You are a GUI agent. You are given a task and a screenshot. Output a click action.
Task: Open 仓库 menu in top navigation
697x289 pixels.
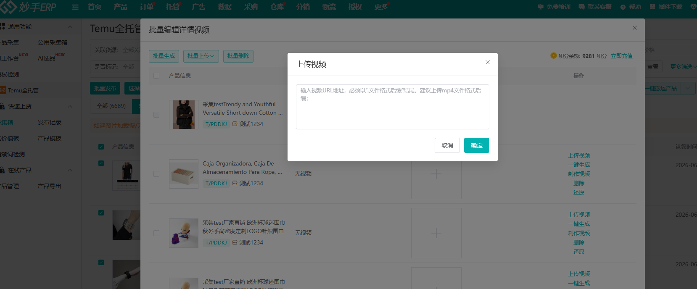pos(277,7)
